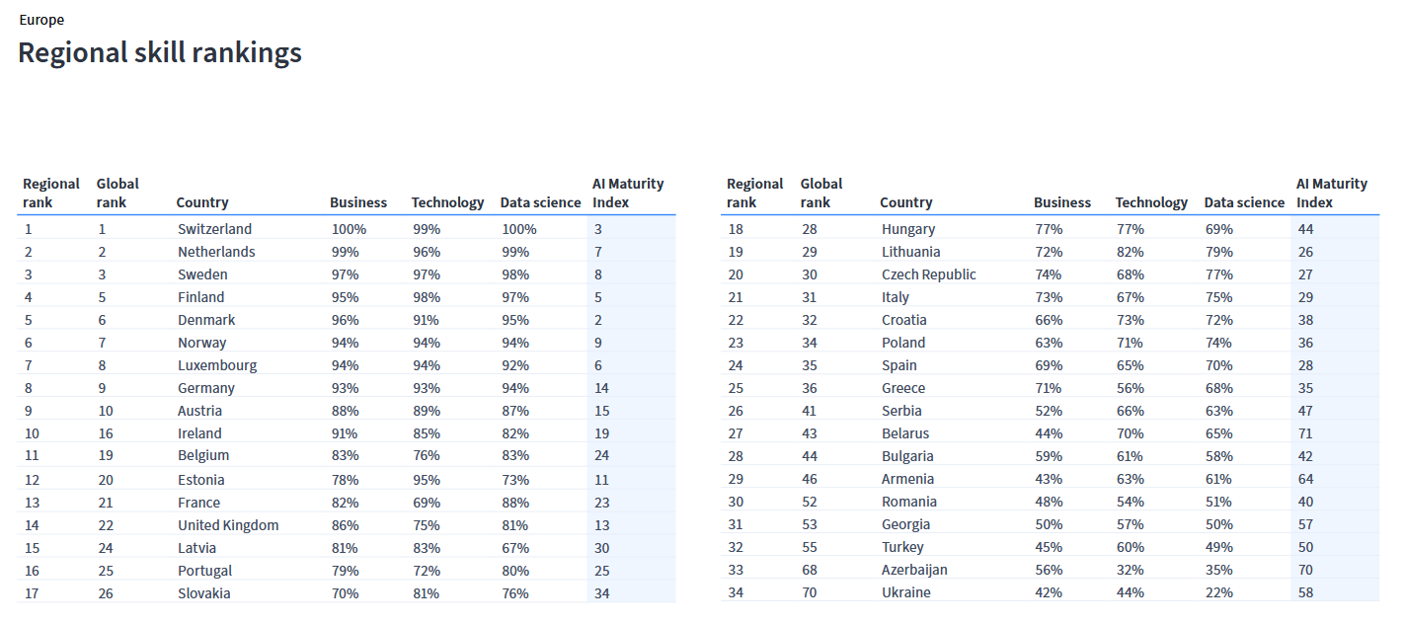Select the Netherlands country cell

click(x=216, y=252)
